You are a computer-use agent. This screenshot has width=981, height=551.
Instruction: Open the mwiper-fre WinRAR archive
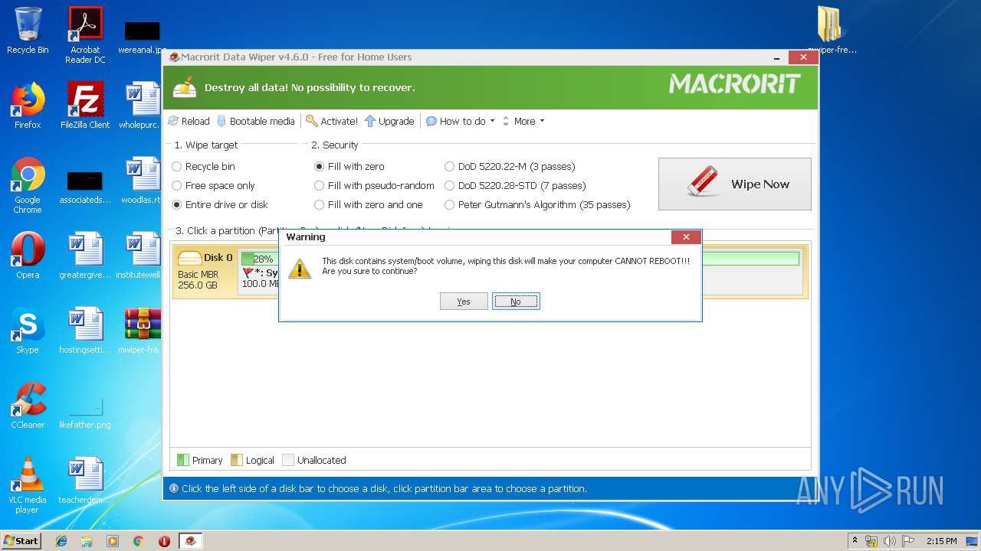point(143,331)
